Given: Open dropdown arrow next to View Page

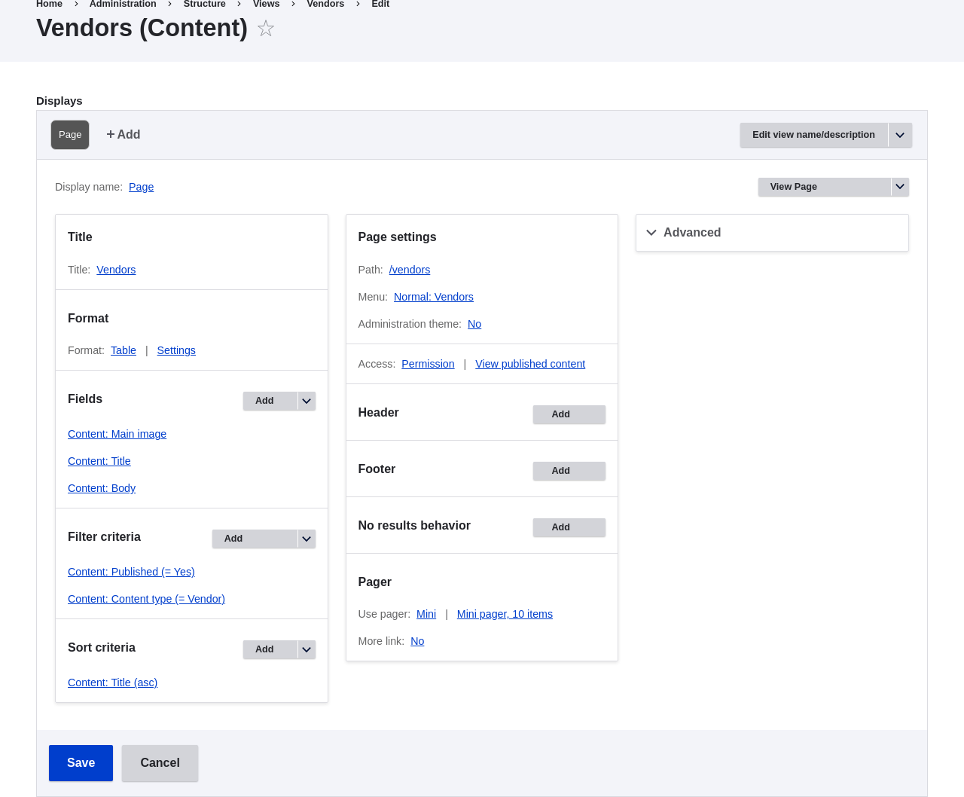Looking at the screenshot, I should point(900,187).
